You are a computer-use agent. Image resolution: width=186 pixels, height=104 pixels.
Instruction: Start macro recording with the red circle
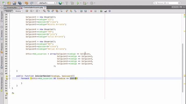[91, 11]
